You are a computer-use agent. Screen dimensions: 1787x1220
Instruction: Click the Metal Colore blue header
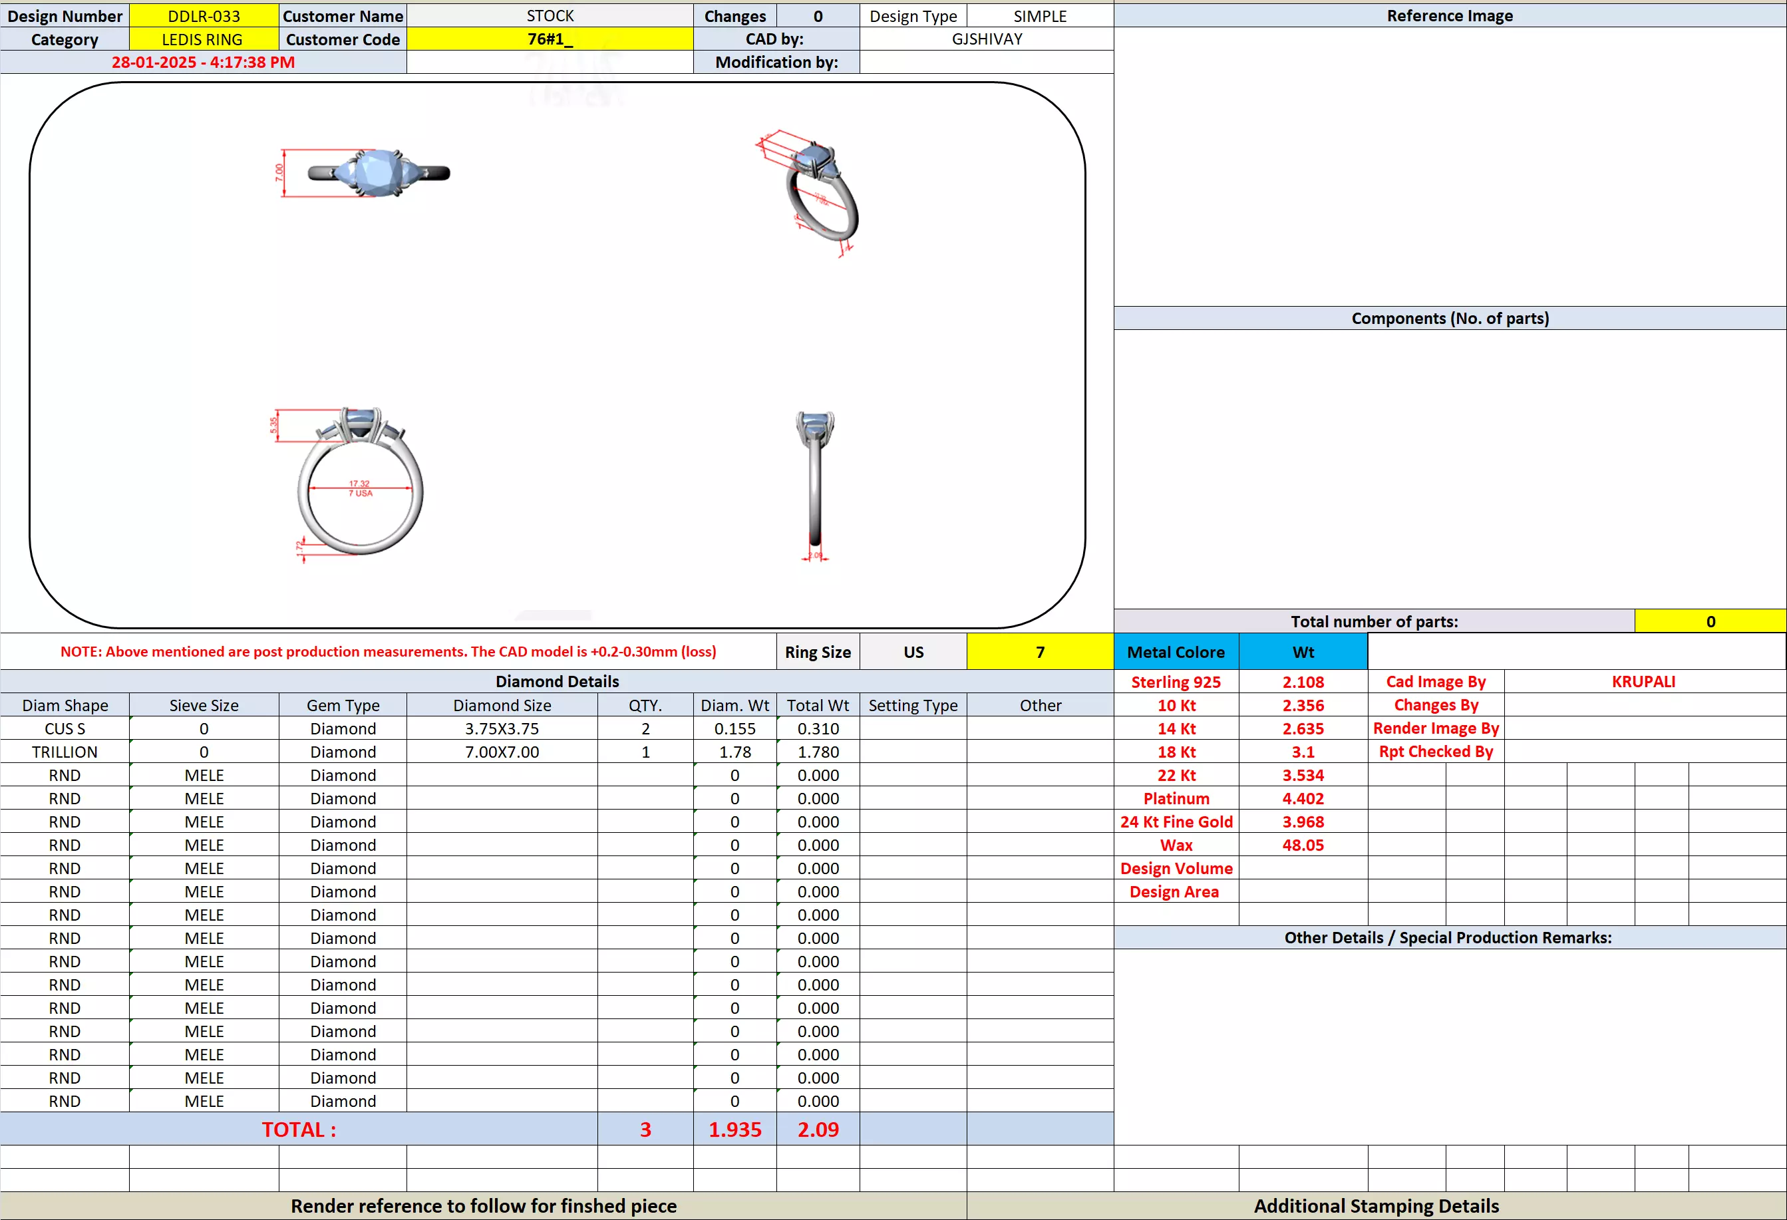click(x=1176, y=652)
